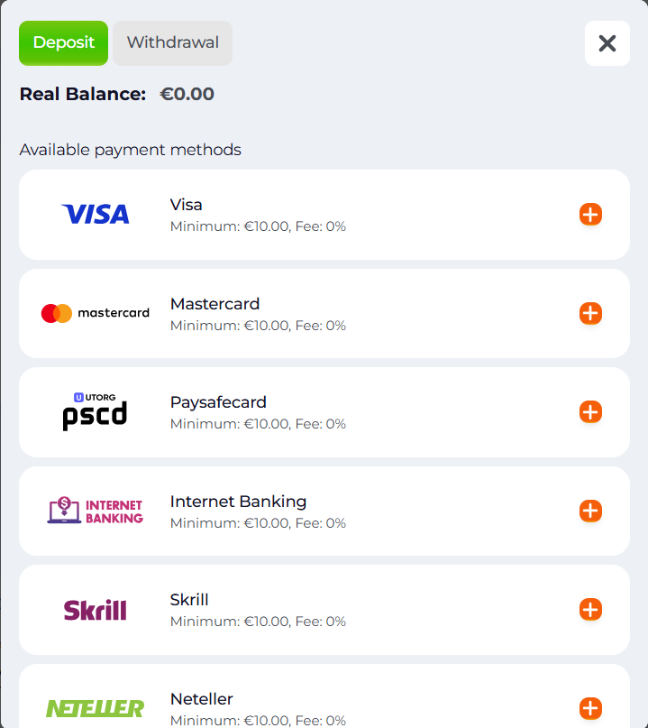Select the Visa payment method name
The height and width of the screenshot is (728, 648).
pyautogui.click(x=187, y=205)
